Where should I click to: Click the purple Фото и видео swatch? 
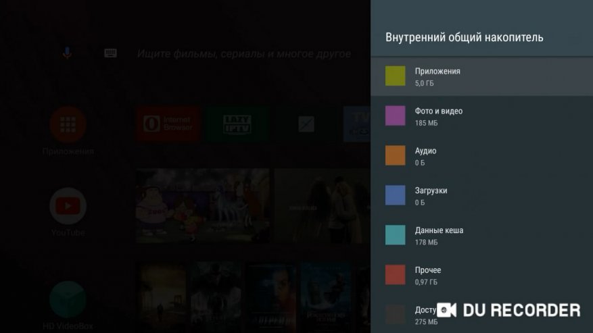395,116
